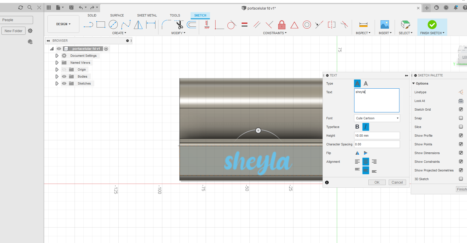
Task: Switch to the SKETCH tab
Action: pyautogui.click(x=200, y=15)
